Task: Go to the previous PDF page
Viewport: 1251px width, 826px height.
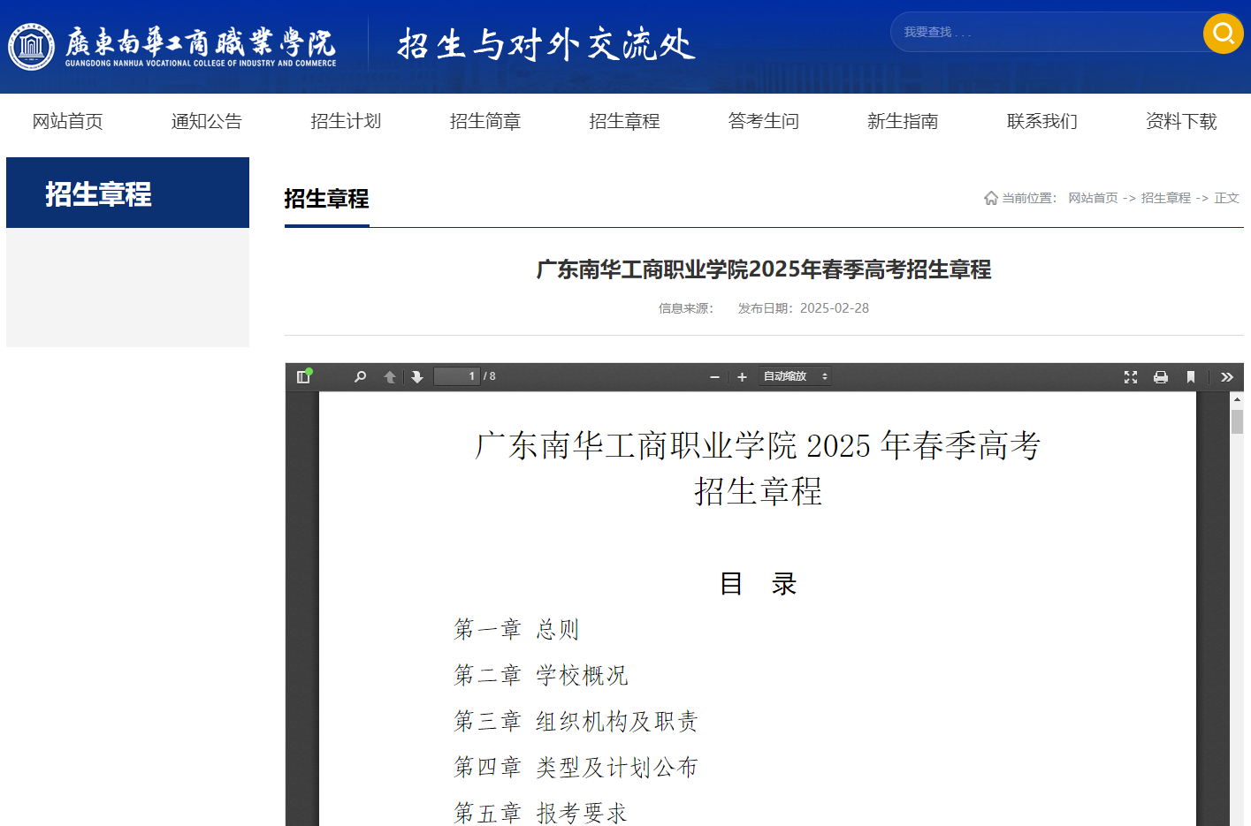Action: [x=389, y=376]
